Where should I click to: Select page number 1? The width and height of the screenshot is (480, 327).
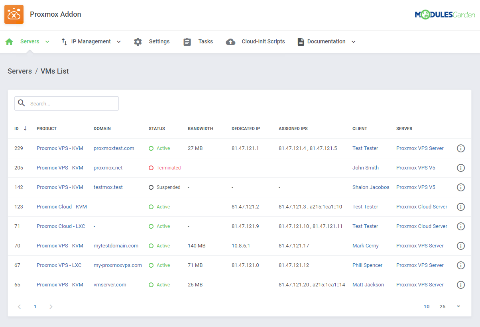pos(35,307)
